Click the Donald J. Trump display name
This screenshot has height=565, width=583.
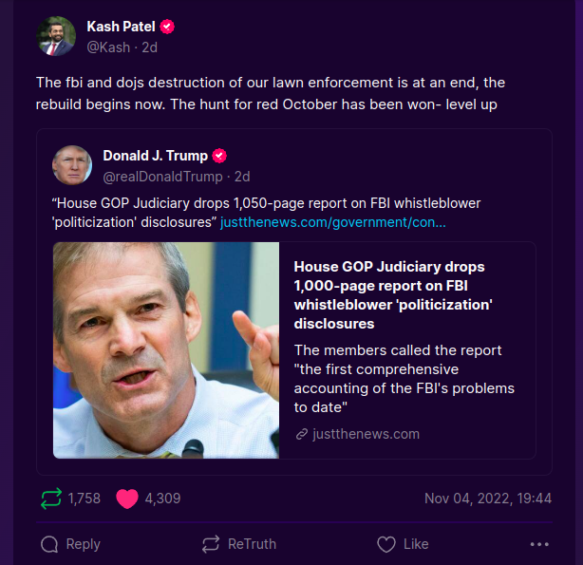pos(155,156)
